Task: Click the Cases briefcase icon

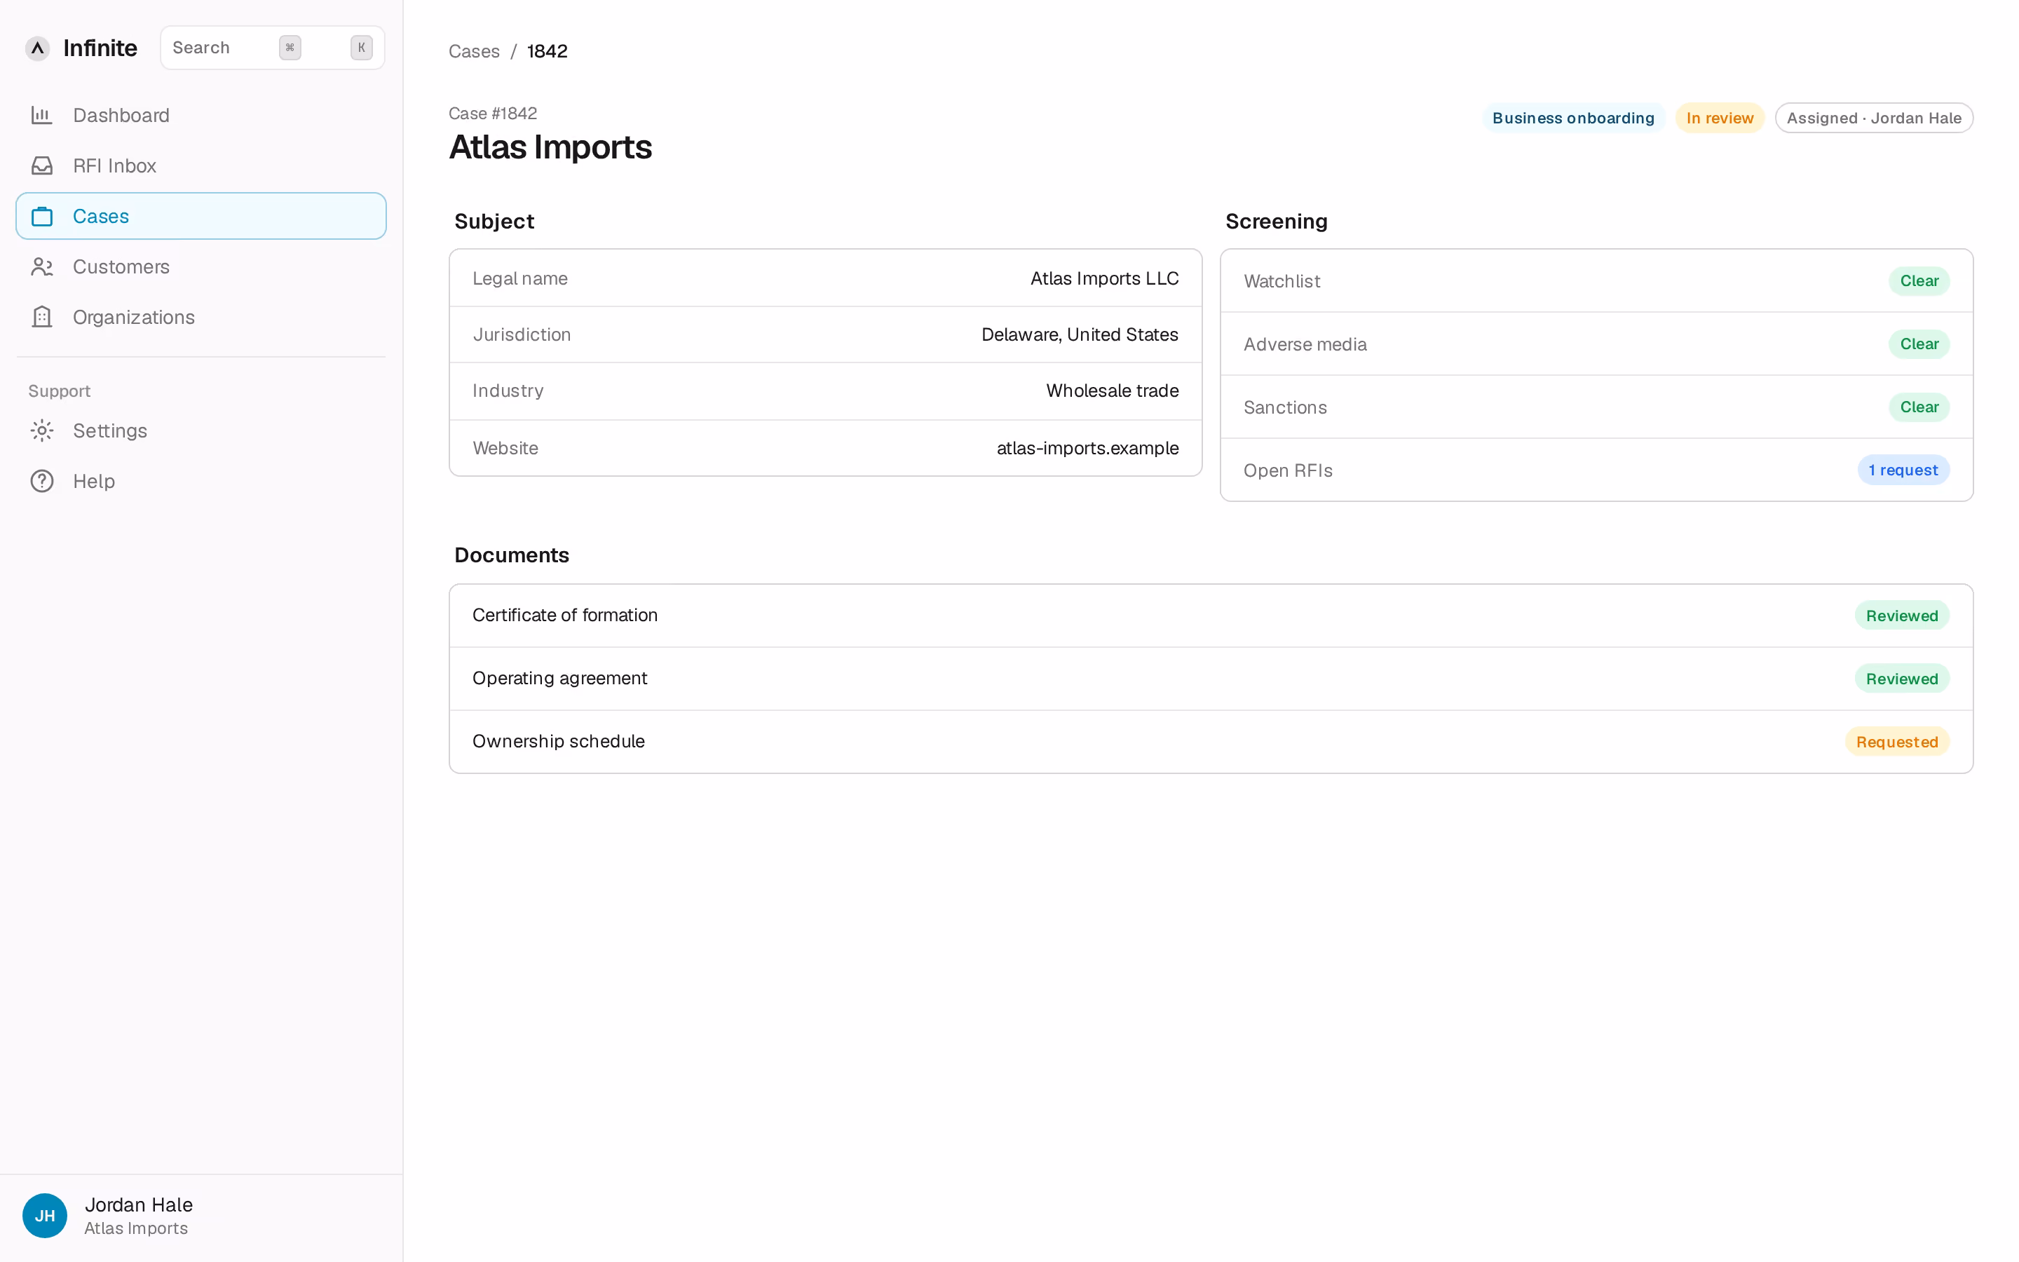Action: (x=42, y=216)
